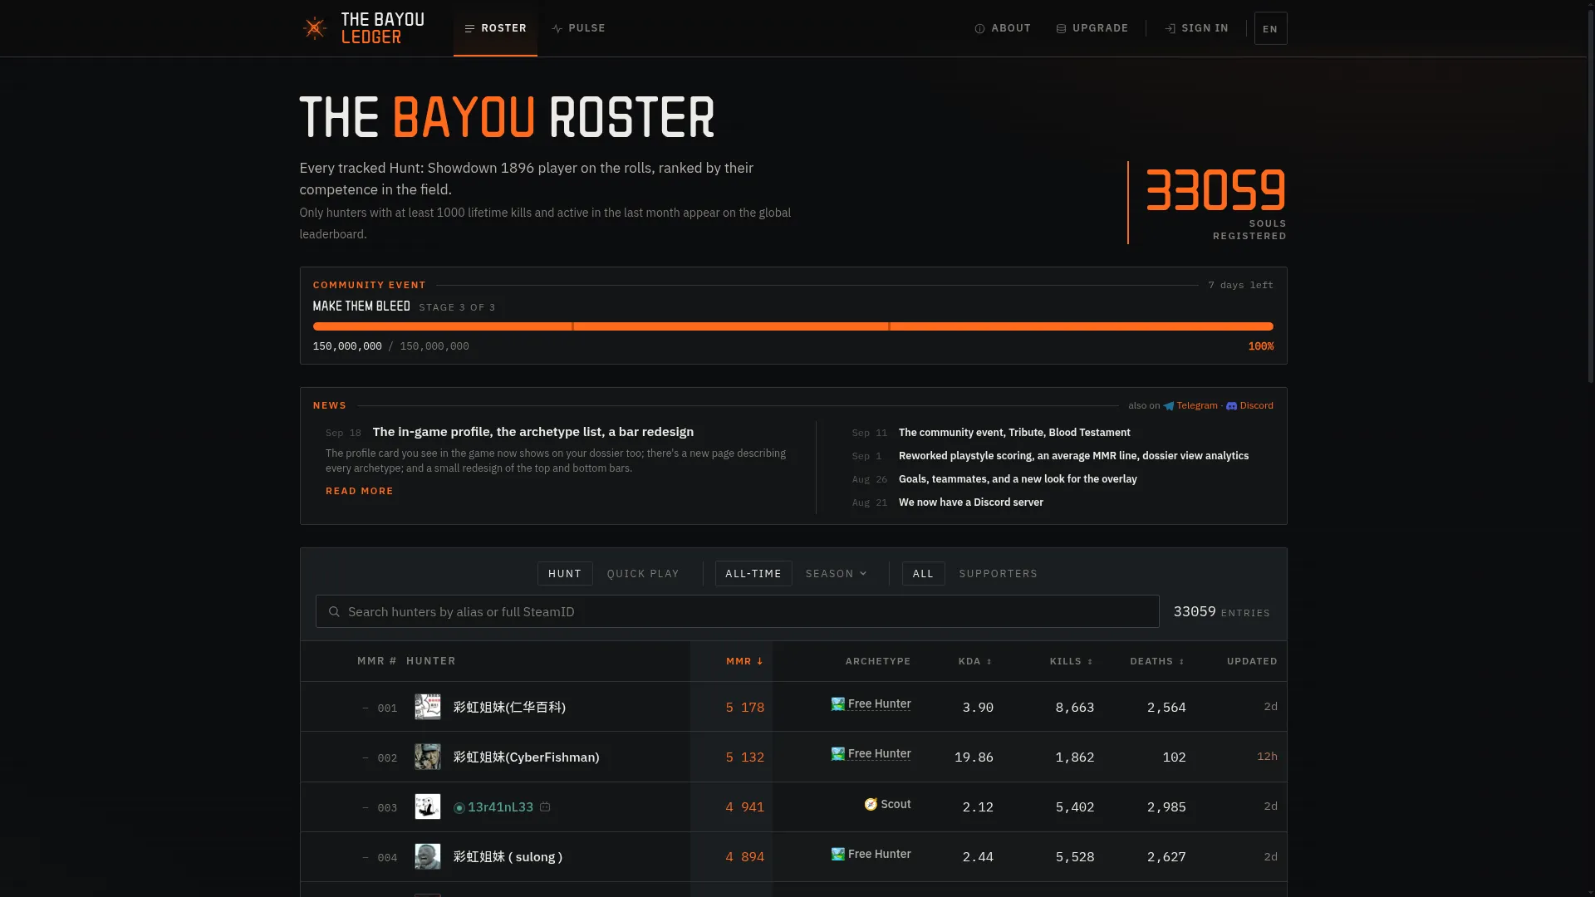This screenshot has height=897, width=1595.
Task: Open hunter 13r41nL33 profile
Action: click(500, 807)
